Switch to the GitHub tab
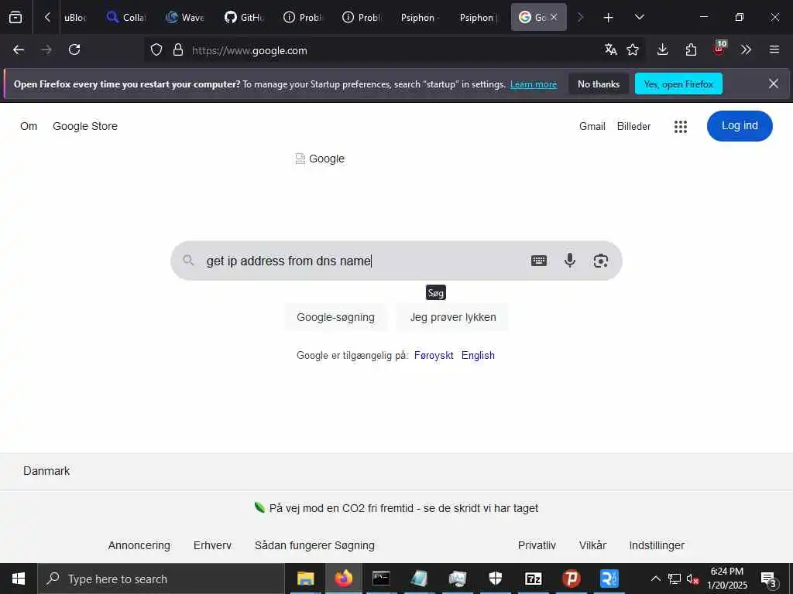Viewport: 793px width, 594px height. point(244,18)
